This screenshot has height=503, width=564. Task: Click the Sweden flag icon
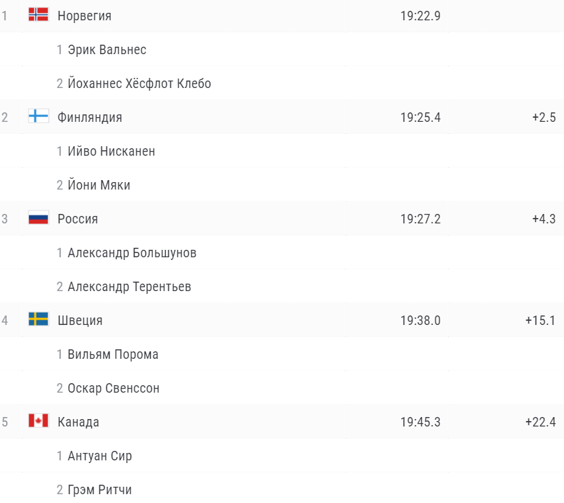pyautogui.click(x=39, y=320)
